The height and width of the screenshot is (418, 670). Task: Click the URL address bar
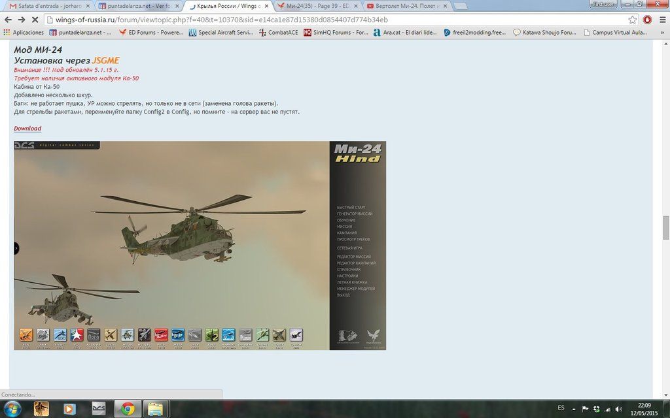(327, 20)
